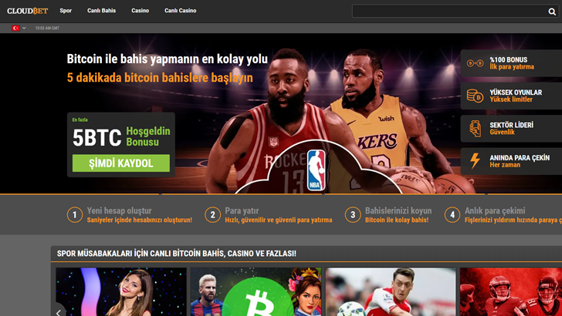Image resolution: width=562 pixels, height=316 pixels.
Task: Open the Spor menu
Action: [x=66, y=11]
